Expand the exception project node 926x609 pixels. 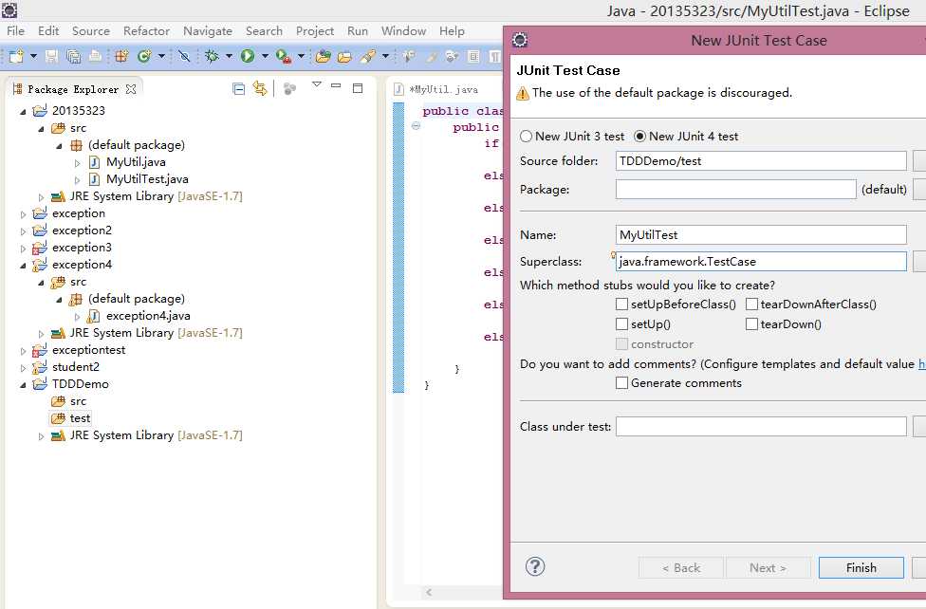click(x=23, y=213)
